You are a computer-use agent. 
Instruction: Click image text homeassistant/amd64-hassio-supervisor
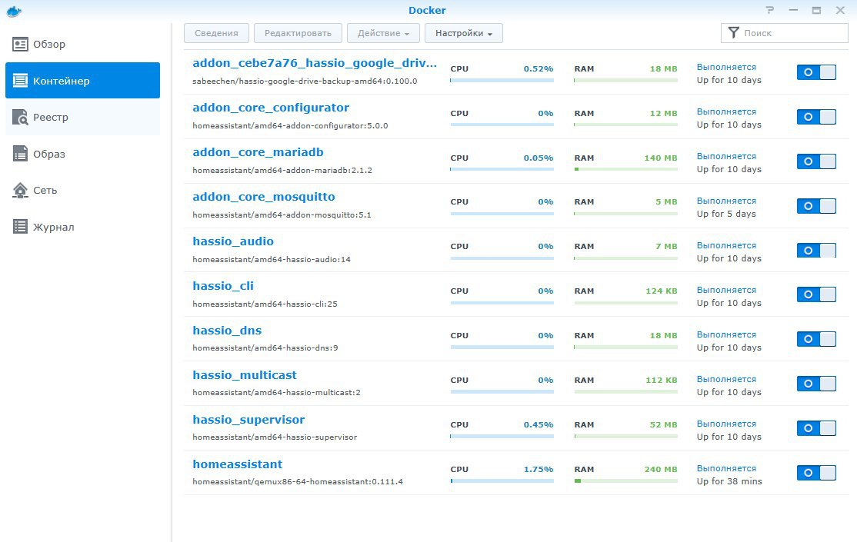[275, 437]
